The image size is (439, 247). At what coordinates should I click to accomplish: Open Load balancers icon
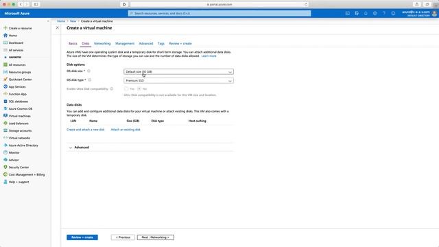5,123
